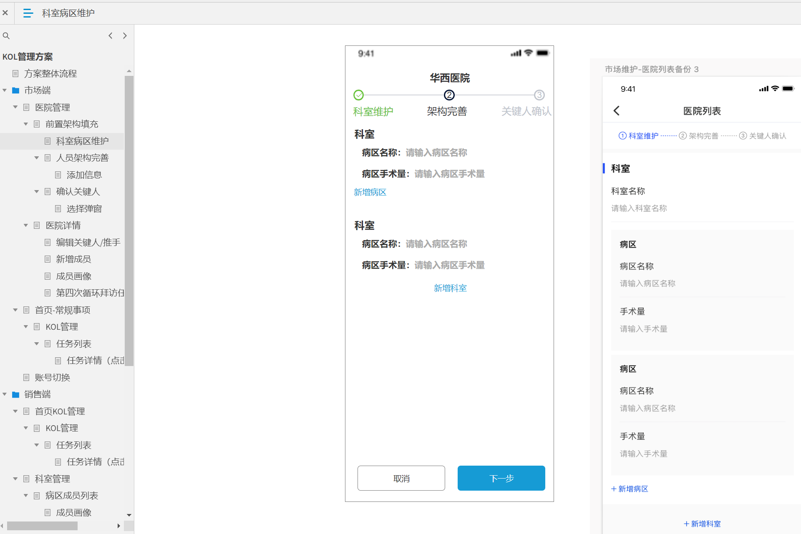
Task: Click the 取消 button
Action: (401, 479)
